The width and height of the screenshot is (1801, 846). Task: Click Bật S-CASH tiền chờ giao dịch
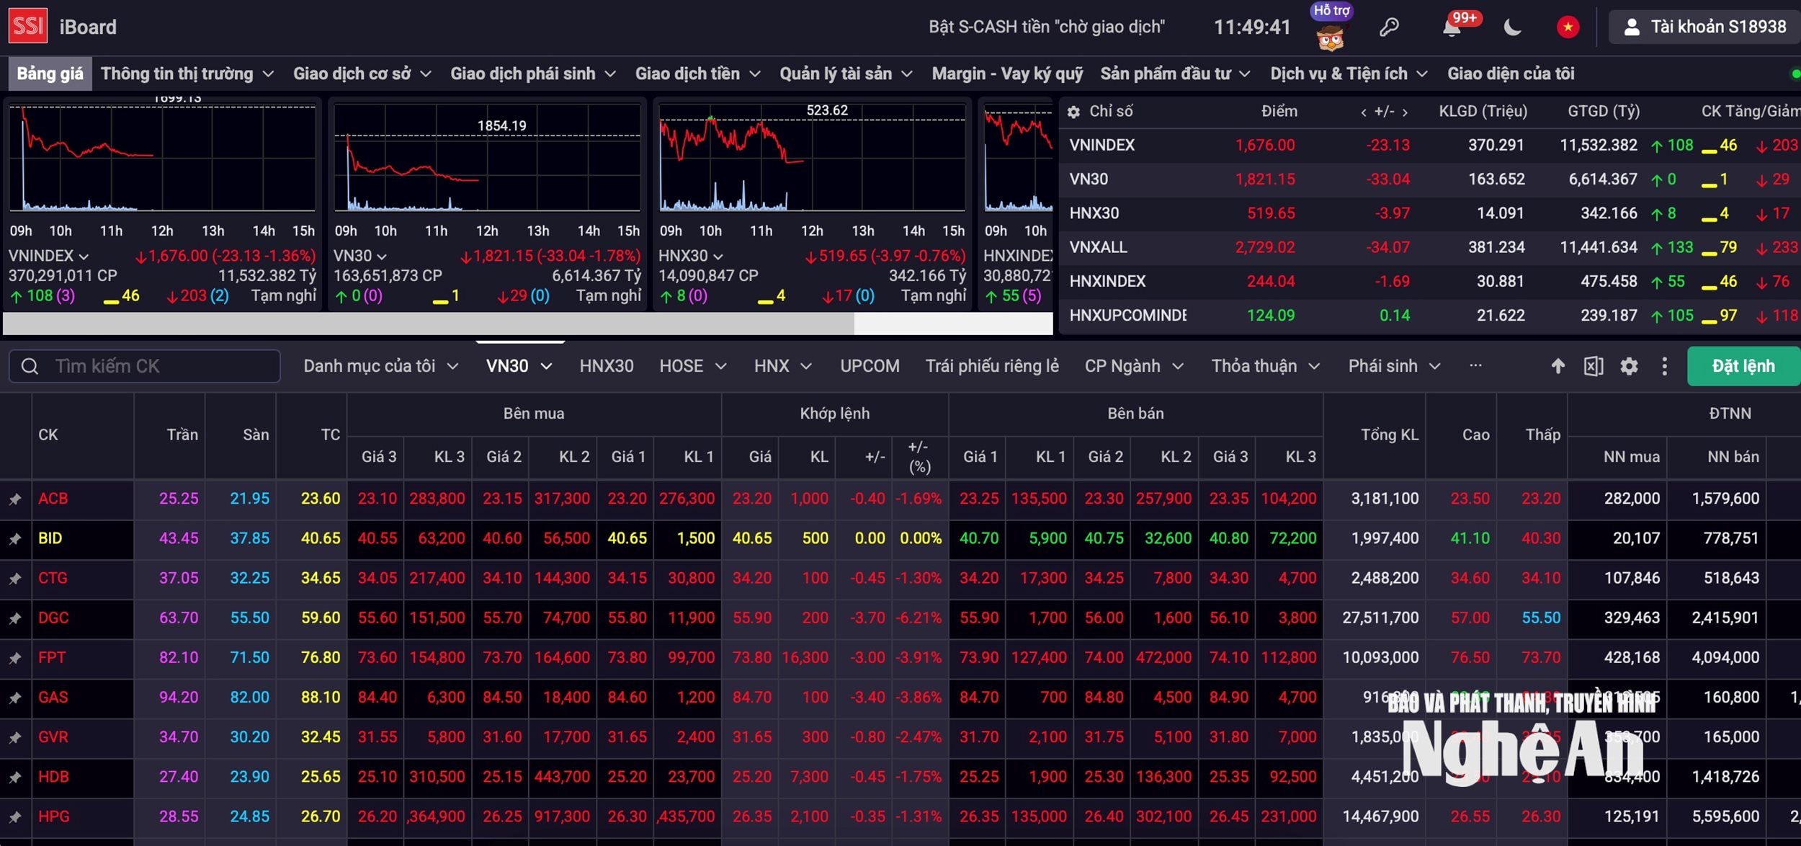coord(1047,27)
